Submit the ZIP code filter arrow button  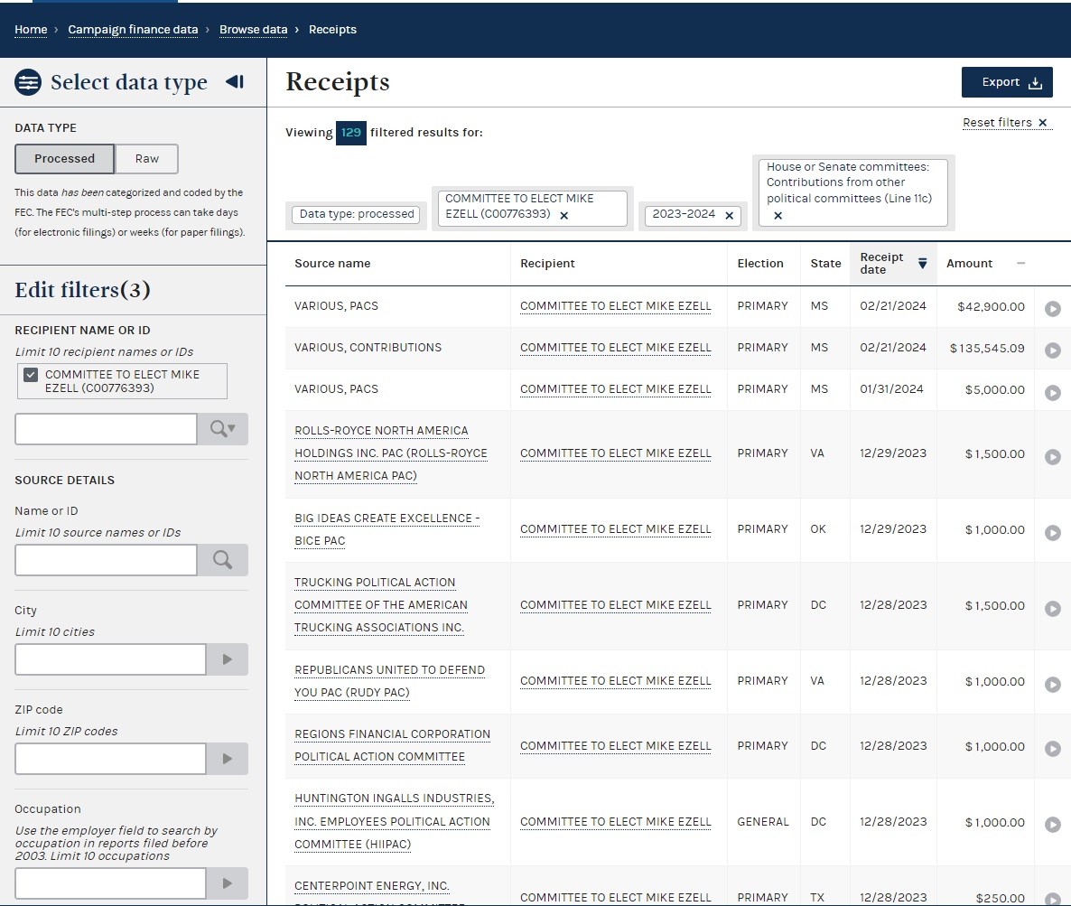(228, 759)
